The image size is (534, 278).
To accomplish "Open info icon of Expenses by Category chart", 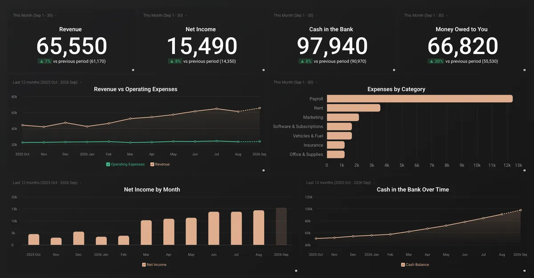I will pyautogui.click(x=524, y=170).
